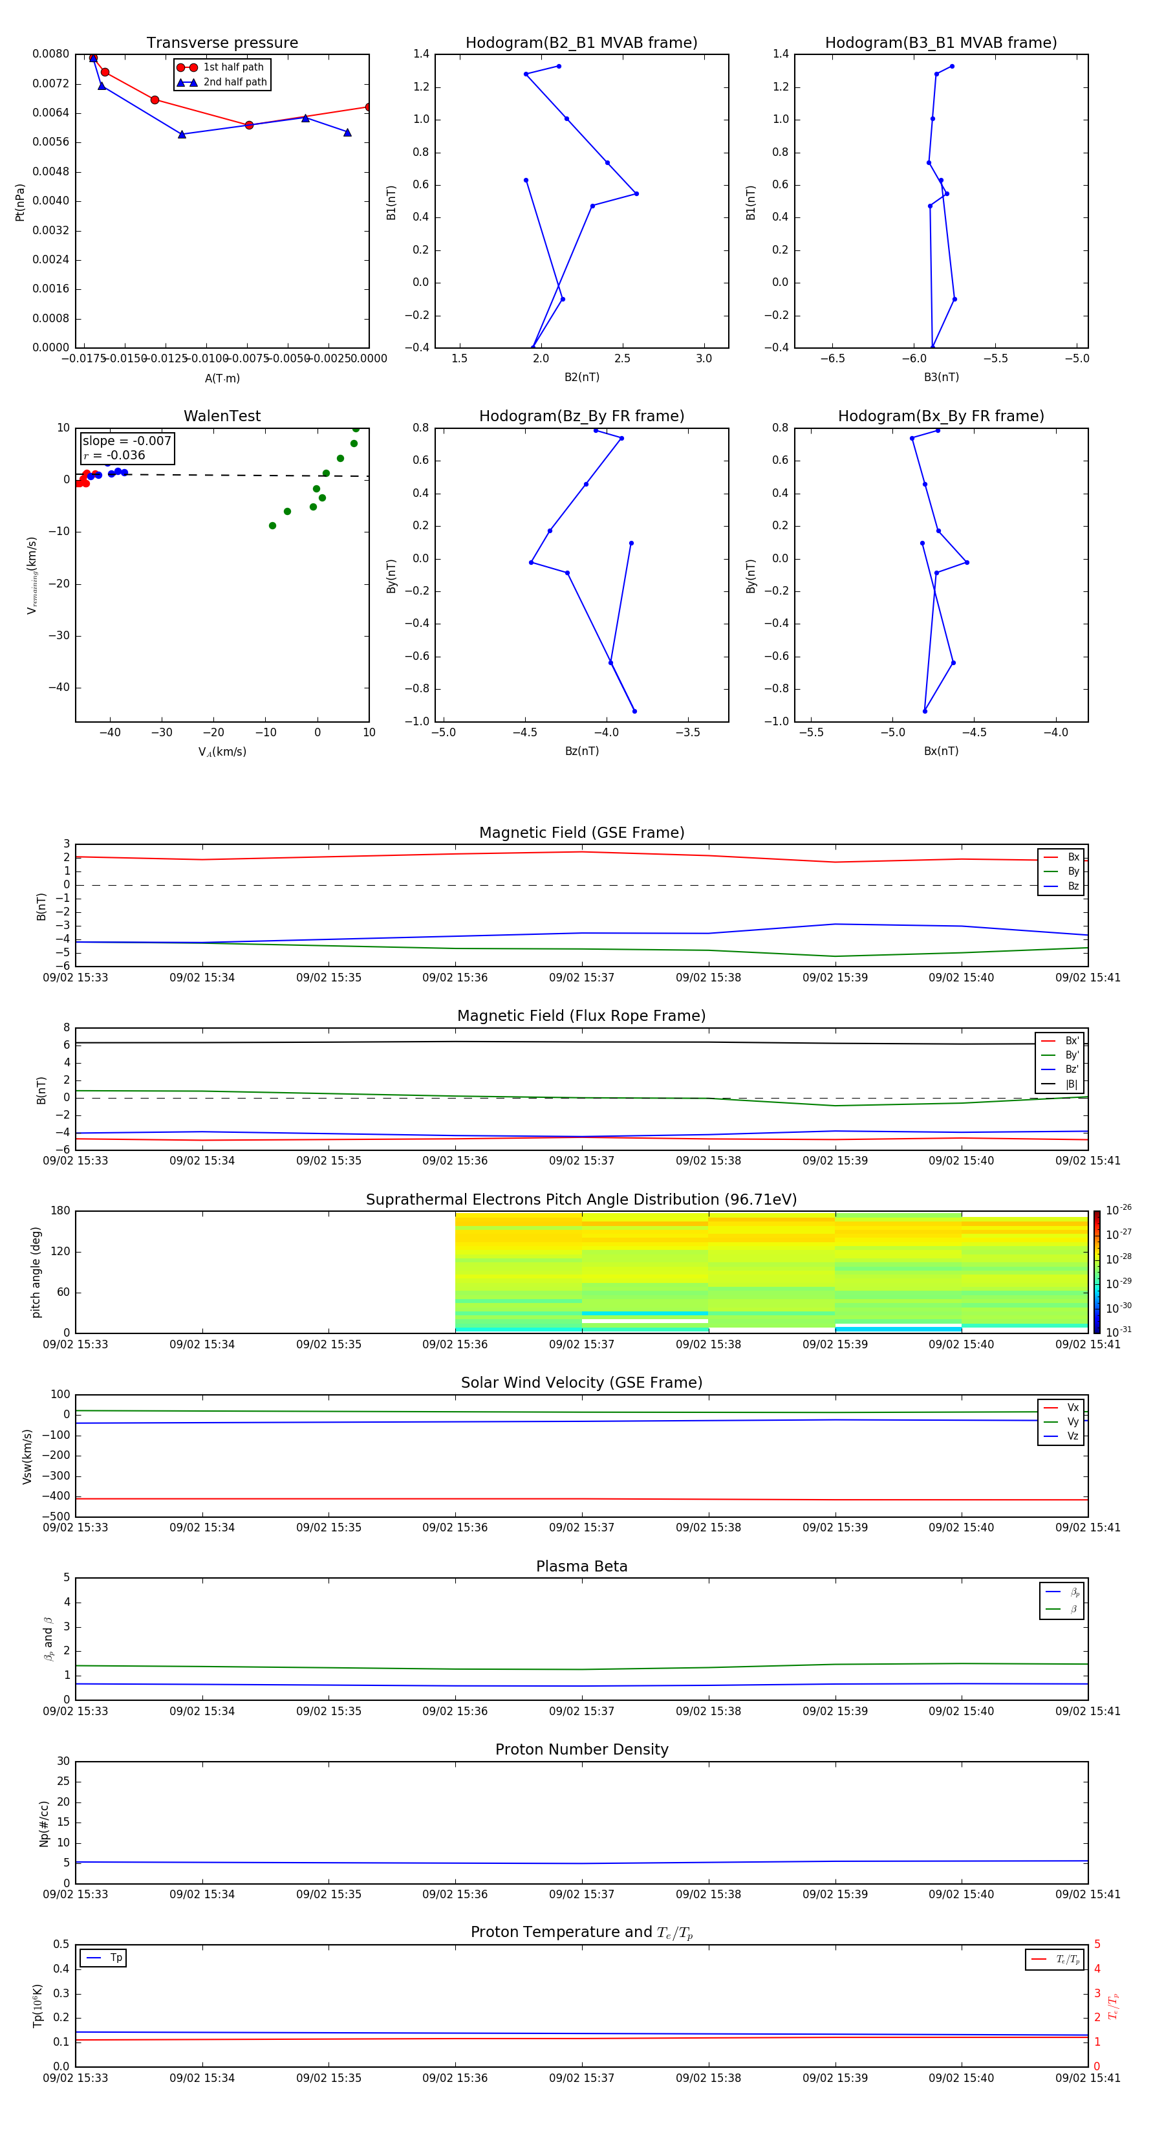Click the '1st half path' legend entry
Image resolution: width=1164 pixels, height=2135 pixels.
pos(221,67)
